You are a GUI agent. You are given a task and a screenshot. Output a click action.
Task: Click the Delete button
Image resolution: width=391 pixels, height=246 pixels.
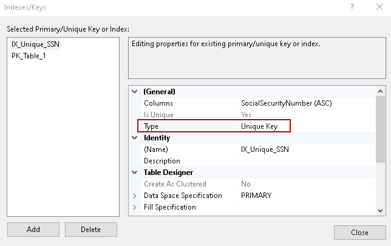click(x=90, y=230)
